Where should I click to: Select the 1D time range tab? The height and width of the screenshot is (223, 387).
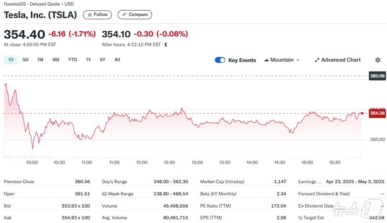tap(11, 60)
